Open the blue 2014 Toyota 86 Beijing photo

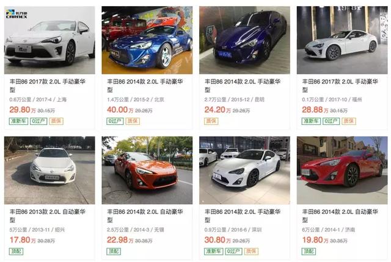click(147, 40)
